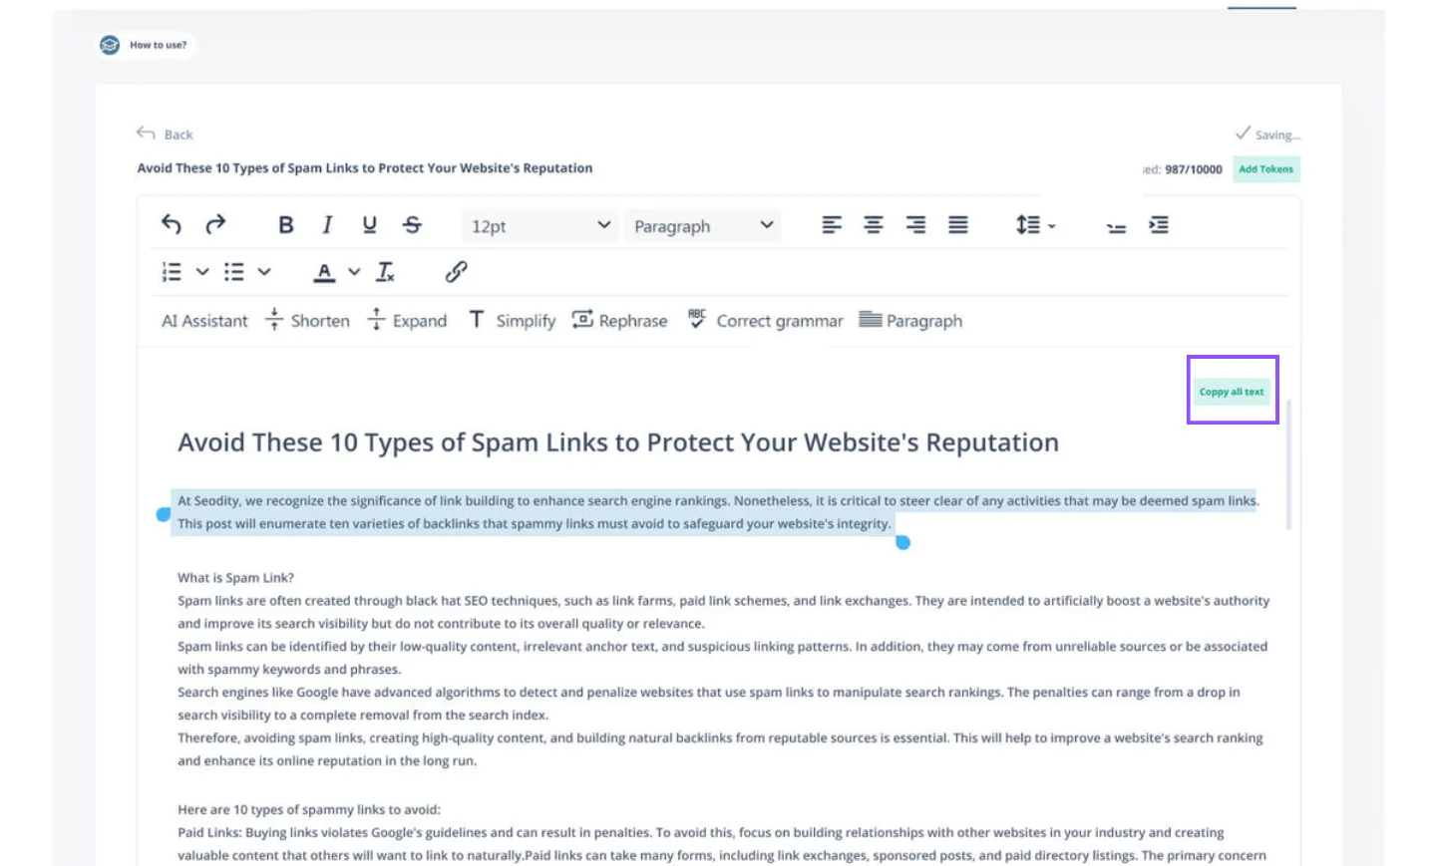Justify the paragraph text
The height and width of the screenshot is (866, 1438).
coord(957,225)
